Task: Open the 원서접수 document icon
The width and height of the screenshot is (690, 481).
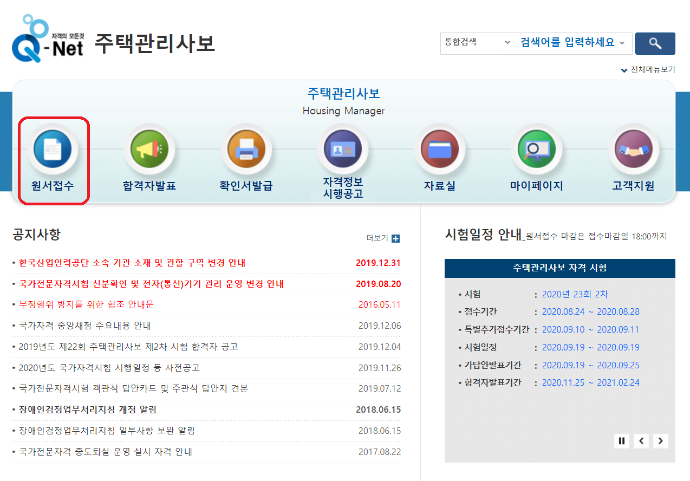Action: click(53, 148)
